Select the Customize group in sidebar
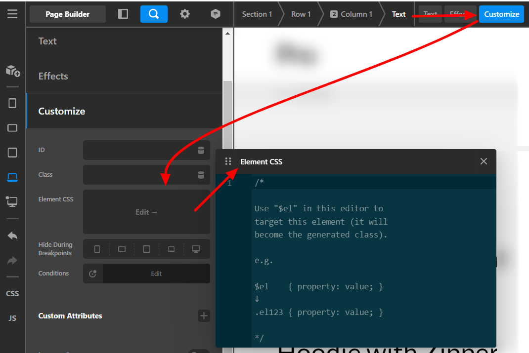 point(124,111)
